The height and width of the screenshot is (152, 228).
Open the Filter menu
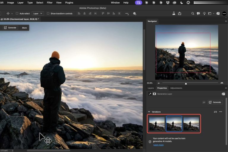click(x=50, y=3)
